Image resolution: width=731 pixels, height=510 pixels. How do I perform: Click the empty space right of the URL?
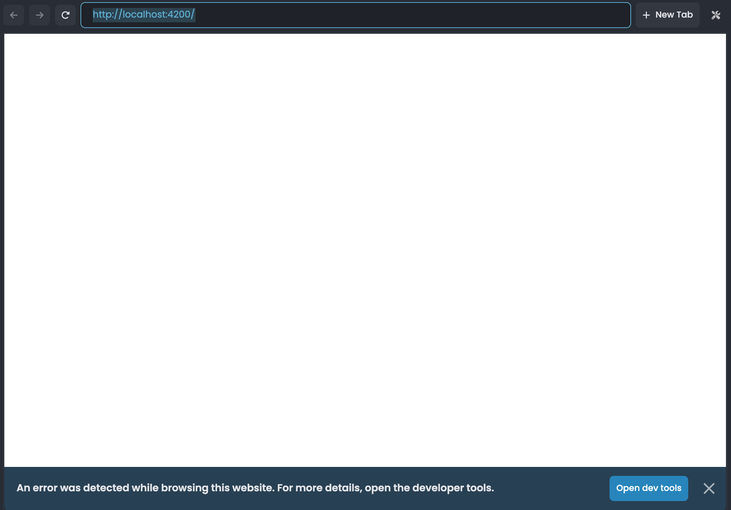tap(413, 15)
